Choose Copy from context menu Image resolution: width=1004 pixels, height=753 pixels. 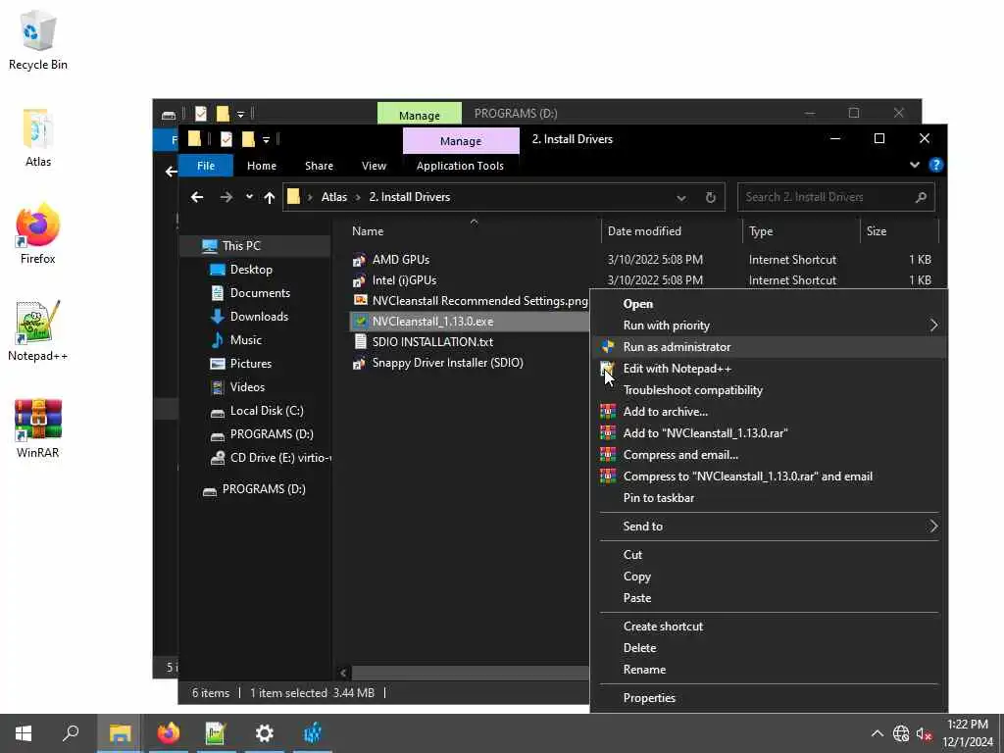click(x=769, y=577)
